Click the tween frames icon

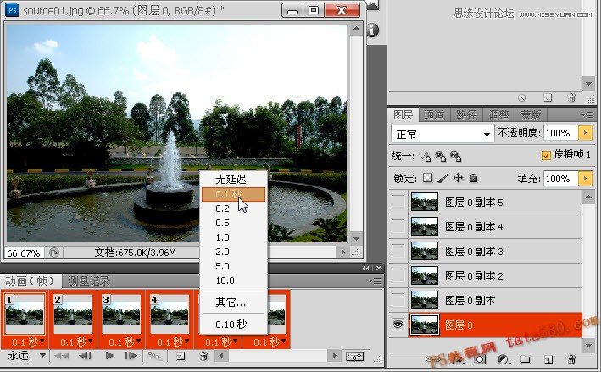tap(156, 357)
